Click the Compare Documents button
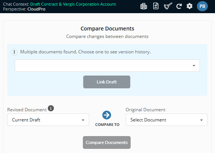Screen dimensions: 215x153 click(x=107, y=142)
